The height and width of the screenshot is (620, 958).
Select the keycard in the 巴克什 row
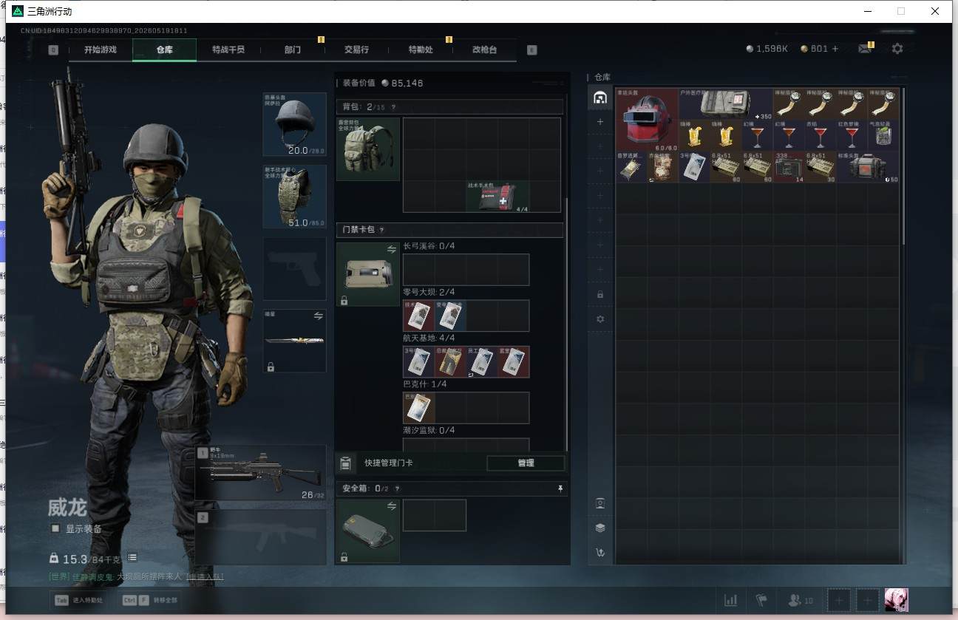tap(418, 408)
